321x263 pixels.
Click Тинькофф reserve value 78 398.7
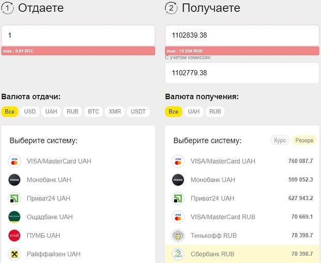(302, 235)
